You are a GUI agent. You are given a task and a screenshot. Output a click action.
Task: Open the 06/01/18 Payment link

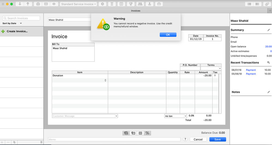click(x=251, y=70)
